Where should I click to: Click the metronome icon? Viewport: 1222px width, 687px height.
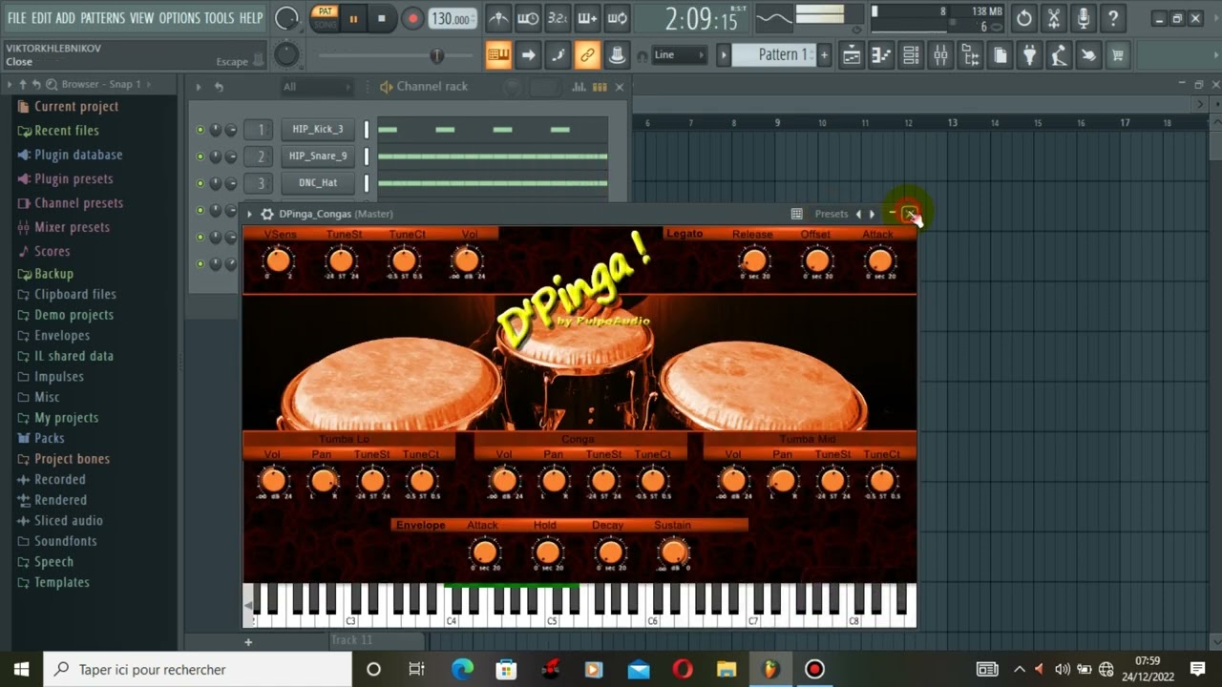tap(497, 18)
